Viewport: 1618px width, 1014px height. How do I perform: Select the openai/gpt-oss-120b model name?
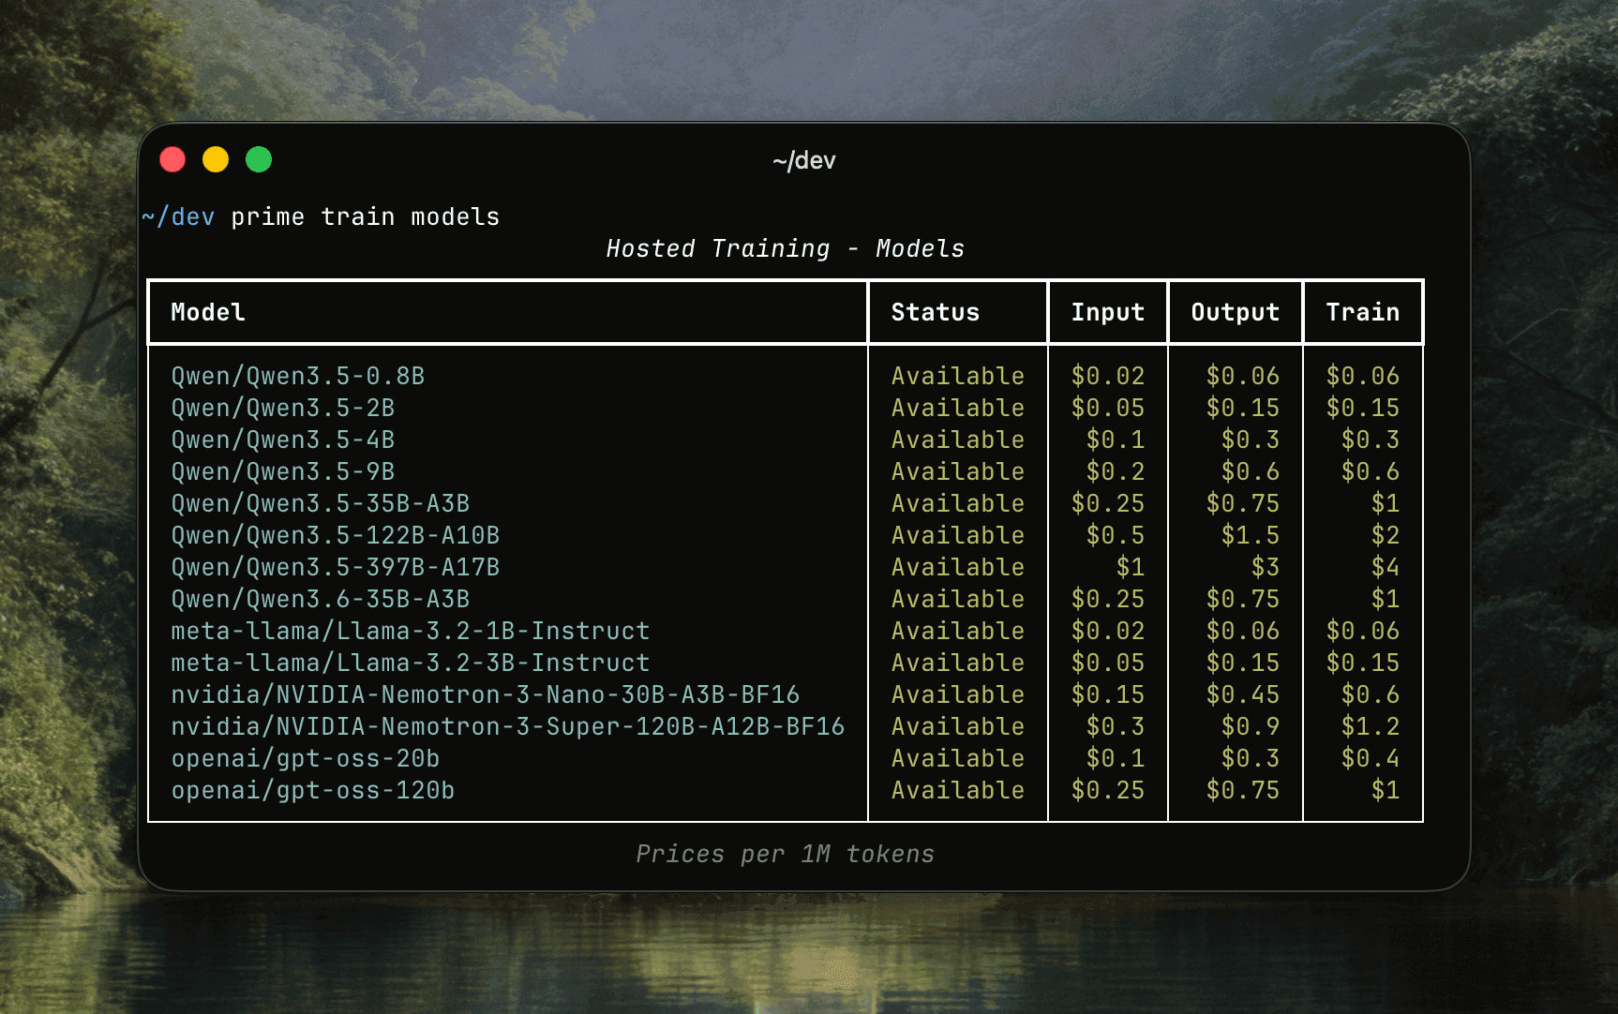(x=313, y=791)
